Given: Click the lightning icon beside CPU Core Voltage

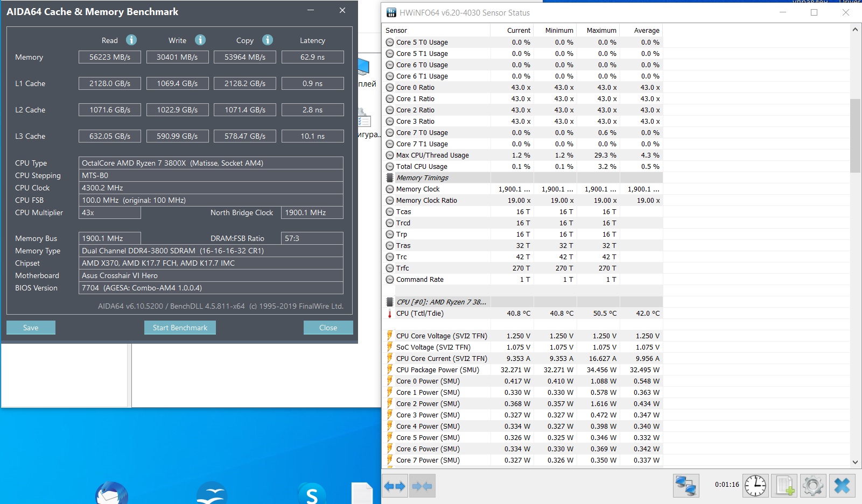Looking at the screenshot, I should (390, 336).
